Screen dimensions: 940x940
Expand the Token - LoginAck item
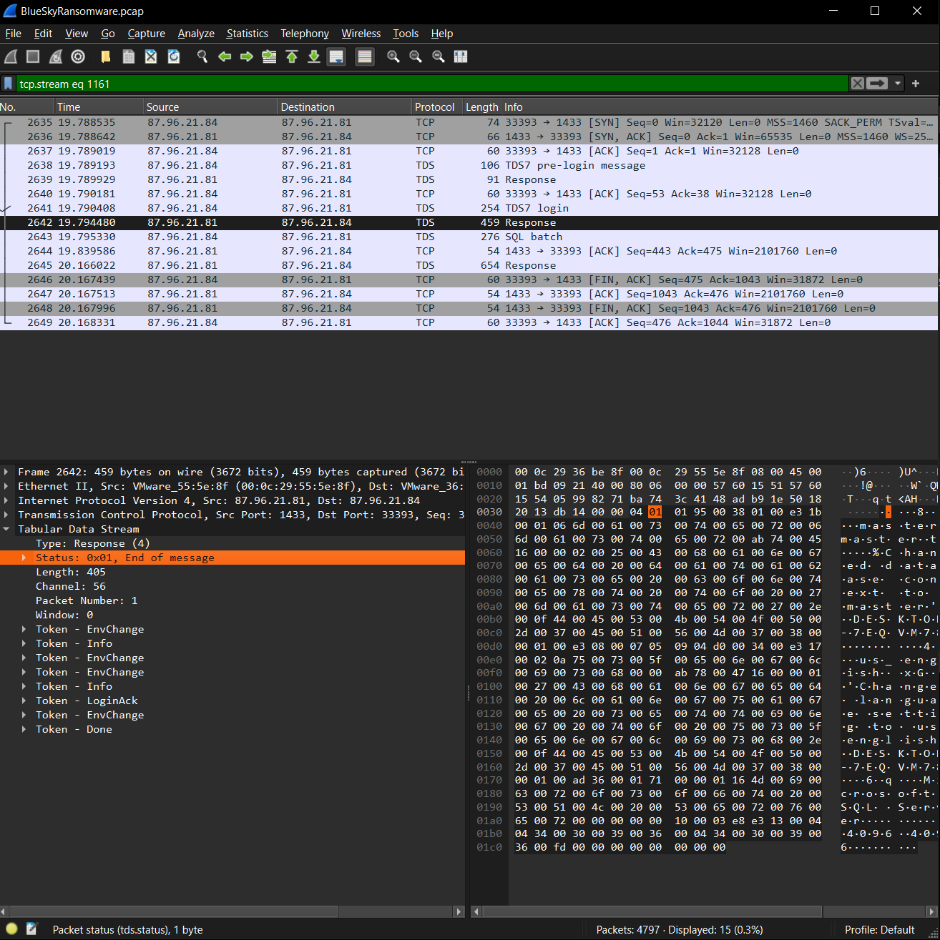24,701
